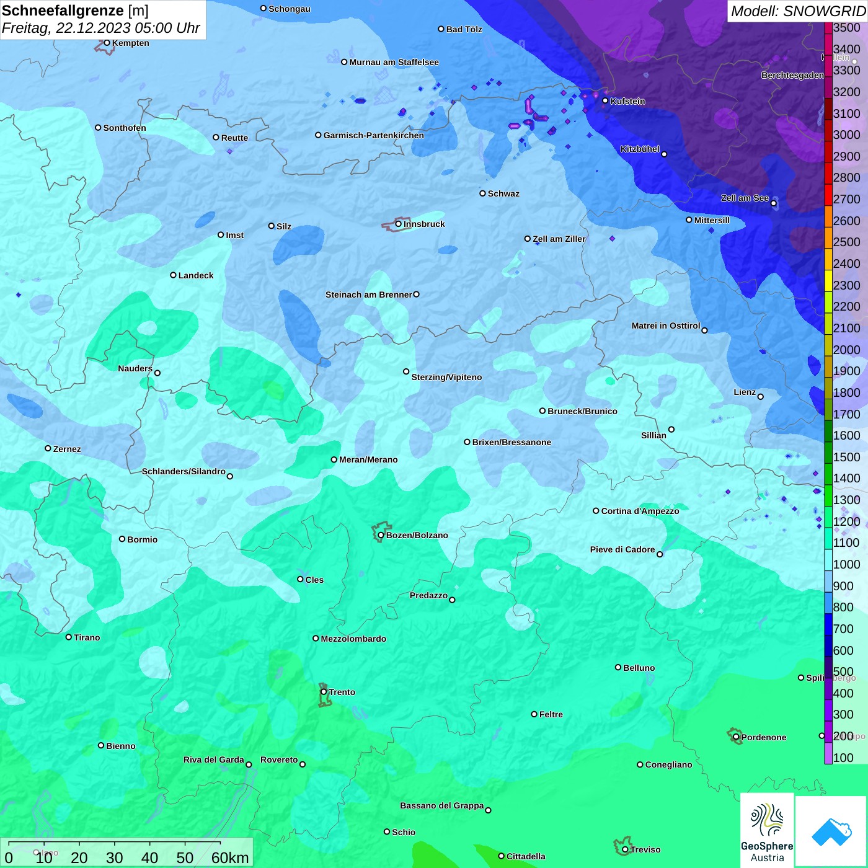
Task: Click the Rovereto label
Action: click(x=279, y=759)
